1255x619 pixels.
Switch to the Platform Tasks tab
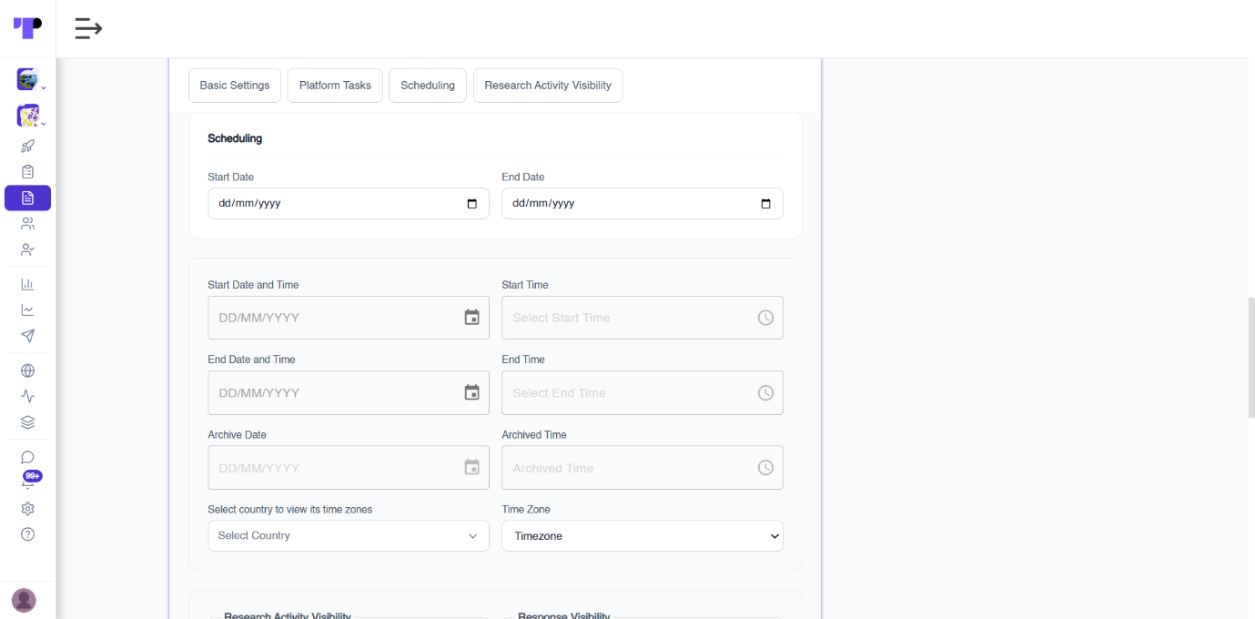pyautogui.click(x=335, y=86)
